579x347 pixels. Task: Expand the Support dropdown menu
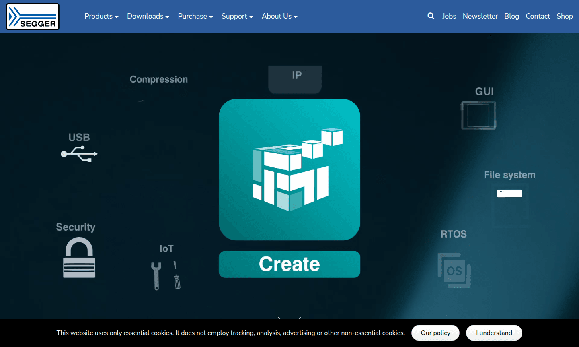237,16
